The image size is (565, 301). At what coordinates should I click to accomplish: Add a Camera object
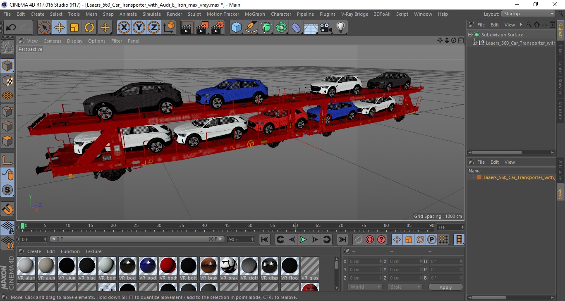[326, 28]
